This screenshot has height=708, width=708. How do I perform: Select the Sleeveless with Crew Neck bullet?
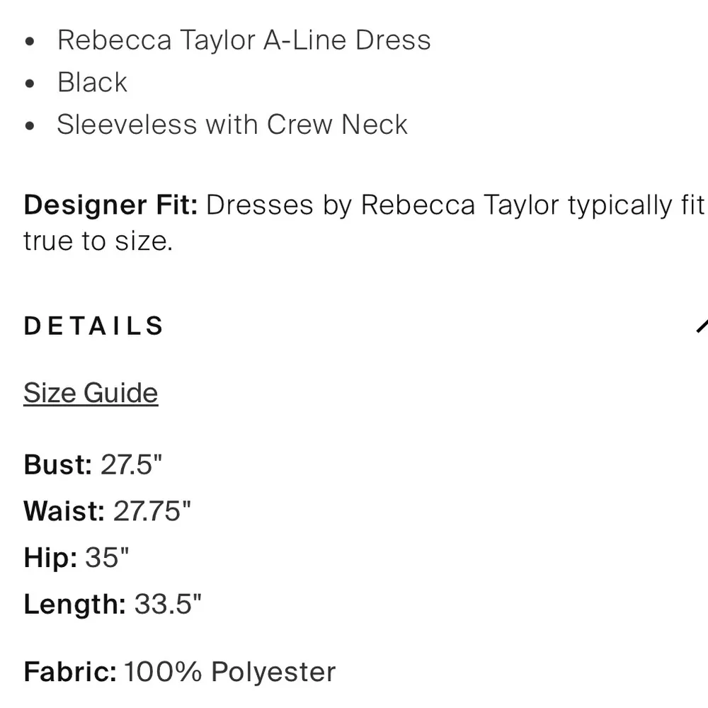(x=232, y=125)
